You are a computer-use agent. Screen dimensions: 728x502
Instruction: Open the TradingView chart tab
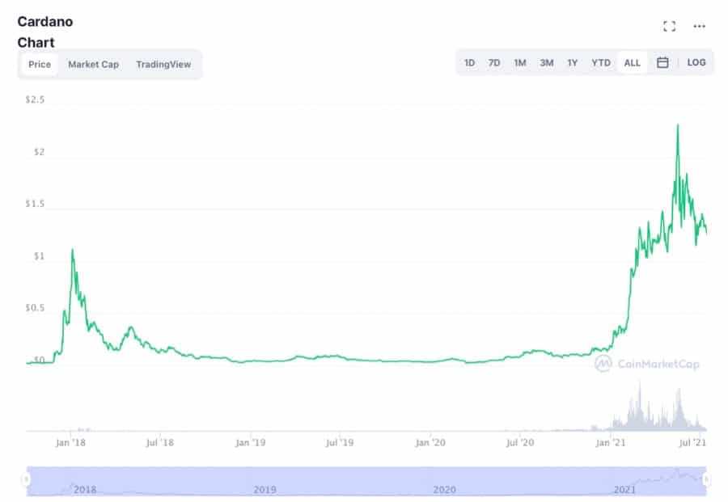[x=163, y=64]
